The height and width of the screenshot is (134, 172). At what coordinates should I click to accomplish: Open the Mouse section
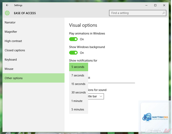tap(33, 69)
